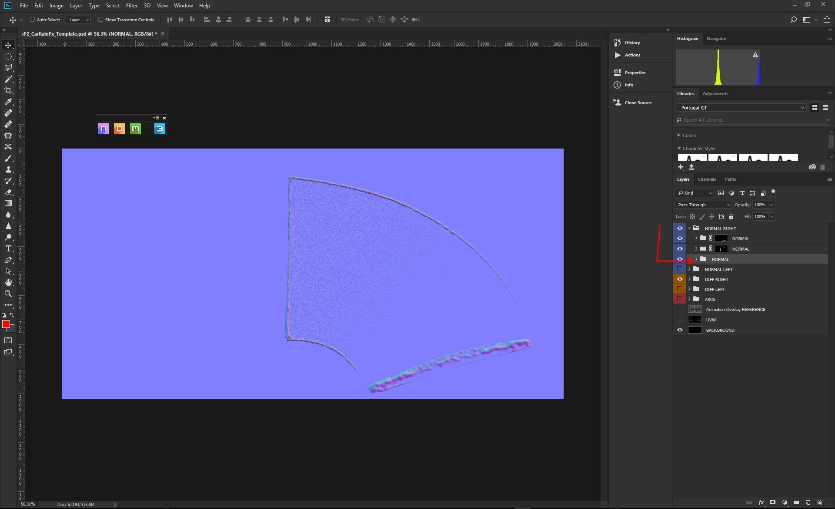Click the orange D icon in floating panel
This screenshot has width=835, height=509.
click(x=119, y=129)
